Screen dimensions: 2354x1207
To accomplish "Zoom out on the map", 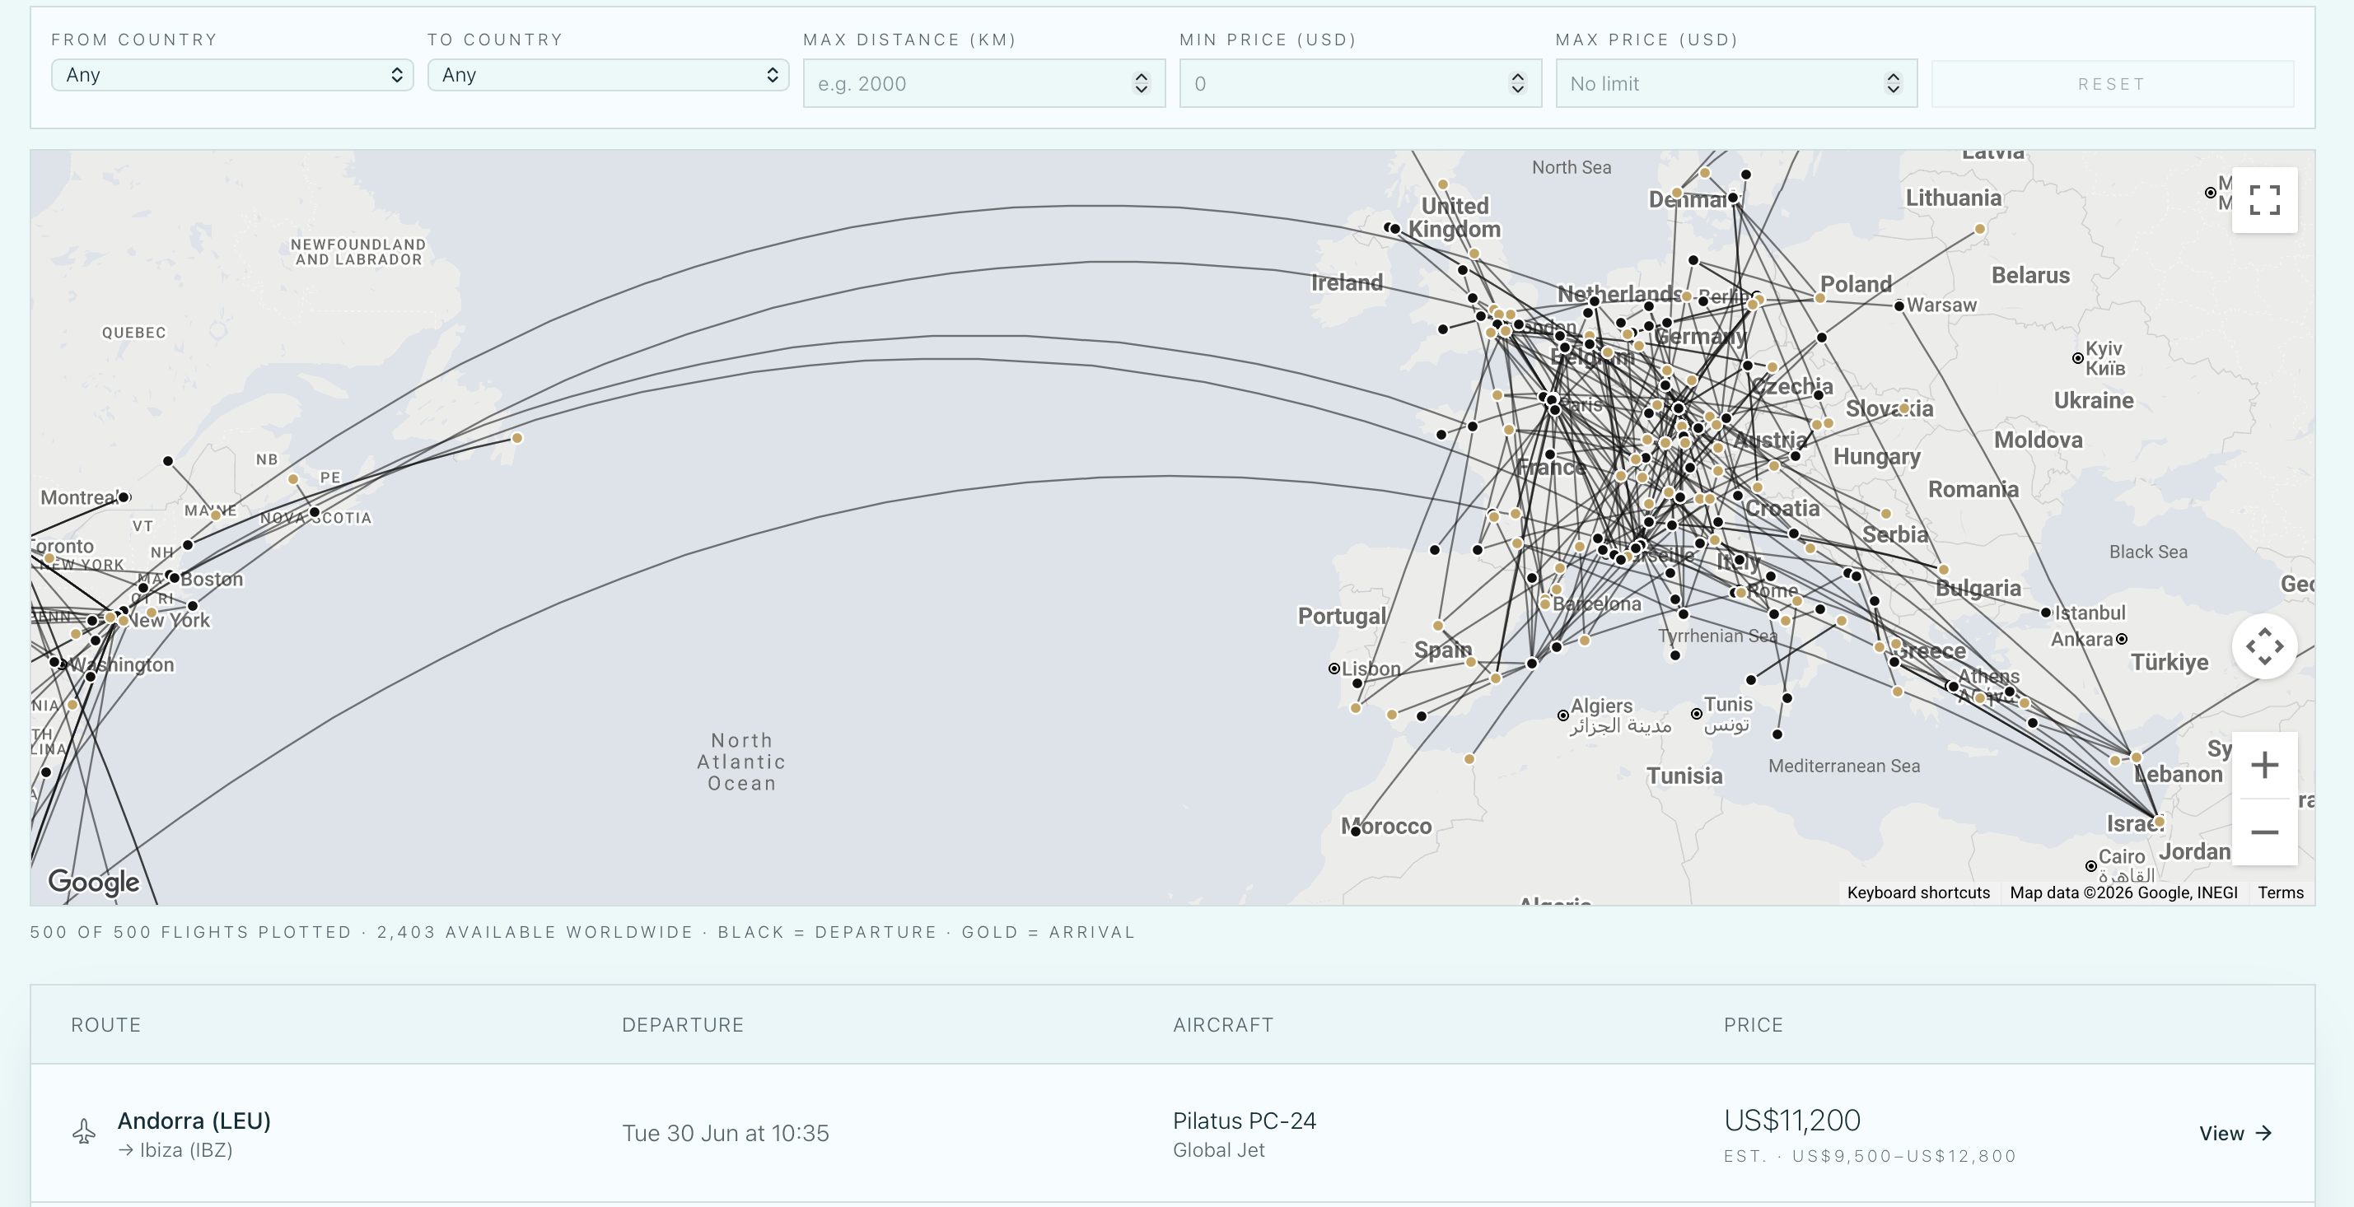I will pyautogui.click(x=2263, y=832).
